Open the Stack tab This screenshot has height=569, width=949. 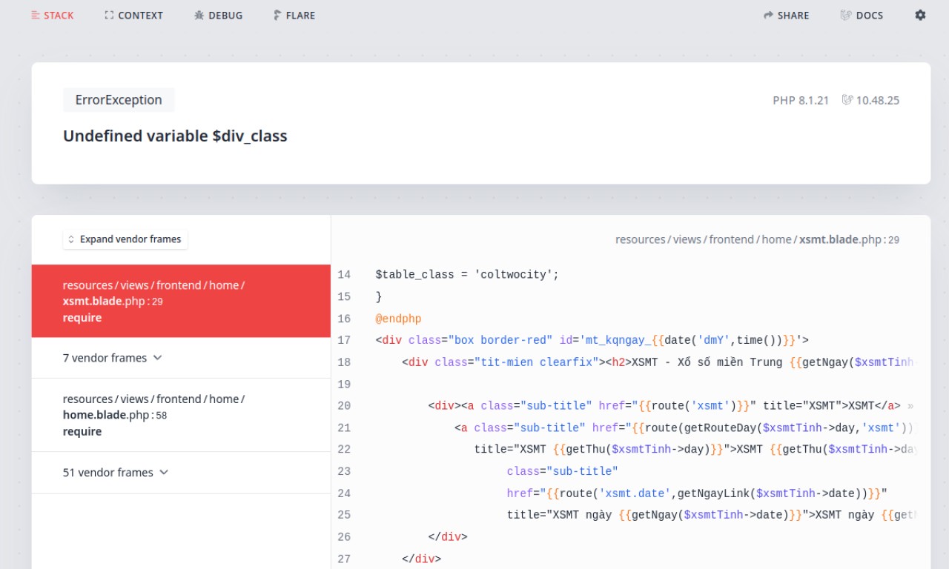53,15
